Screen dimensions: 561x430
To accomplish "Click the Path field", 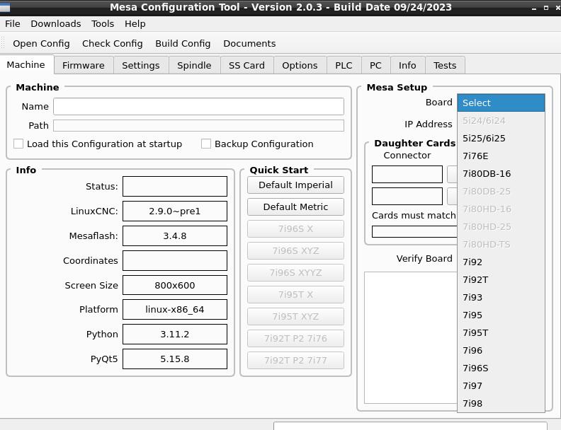I will click(x=198, y=125).
